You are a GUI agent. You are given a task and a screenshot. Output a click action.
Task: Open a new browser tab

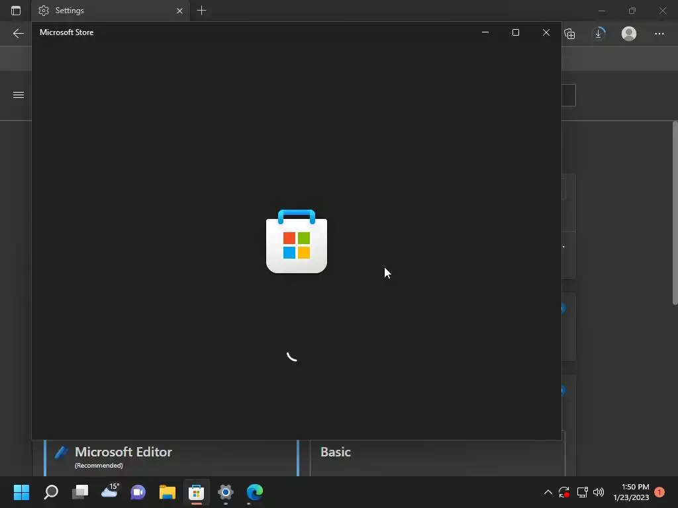pos(201,11)
